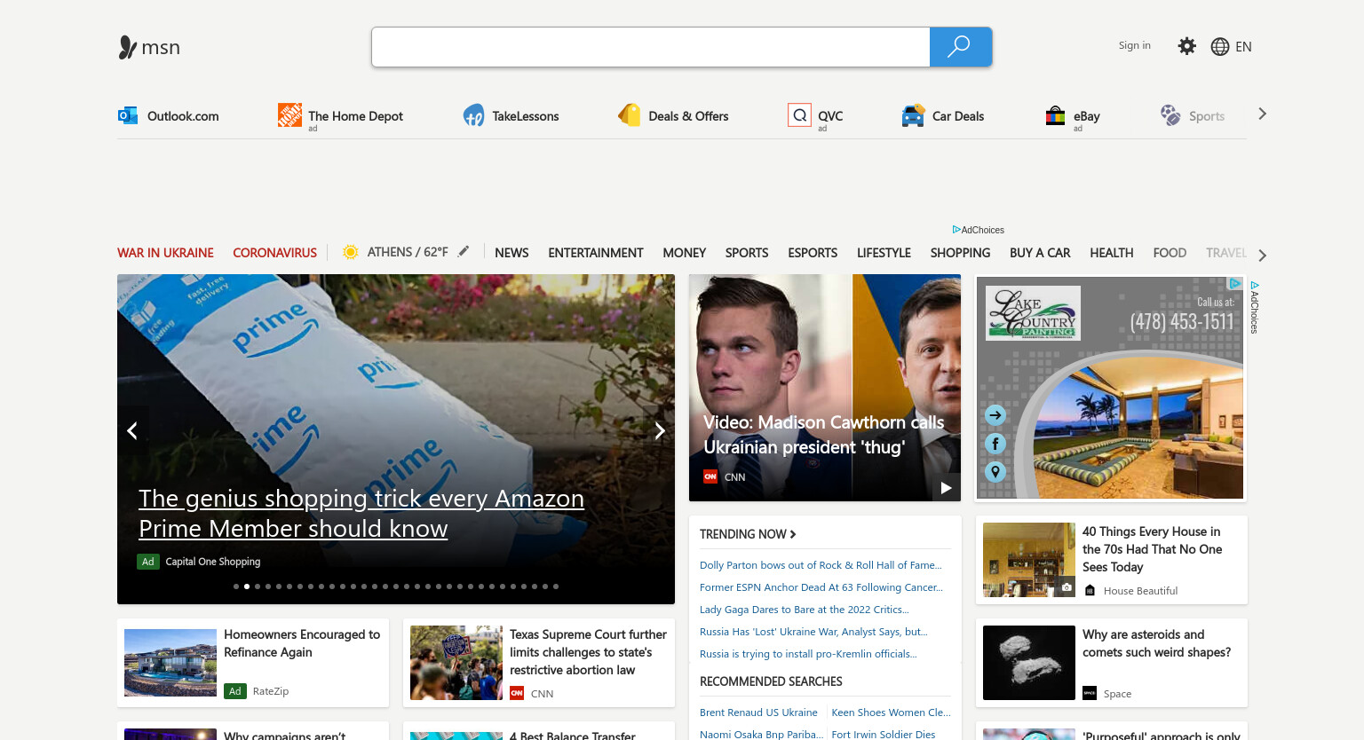The image size is (1364, 740).
Task: Open WAR IN UKRAINE tab
Action: coord(165,253)
